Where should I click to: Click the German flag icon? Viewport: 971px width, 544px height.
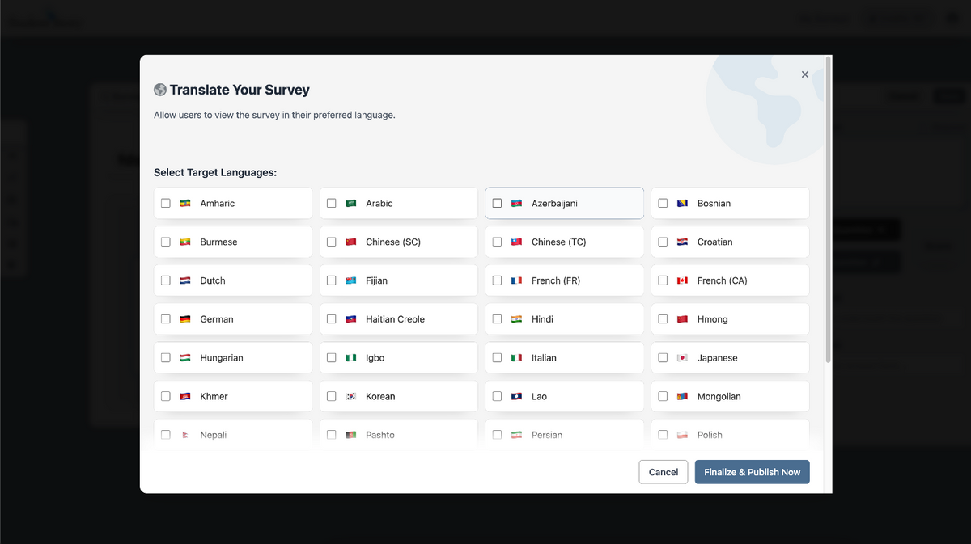[x=185, y=318]
